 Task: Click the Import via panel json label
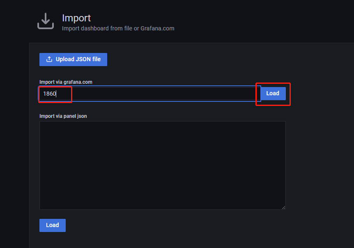click(63, 116)
